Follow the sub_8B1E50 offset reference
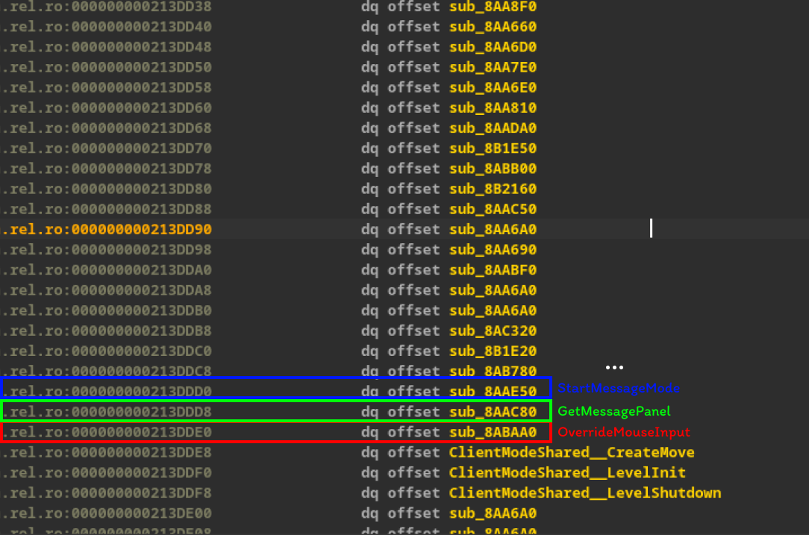The height and width of the screenshot is (535, 809). click(493, 148)
